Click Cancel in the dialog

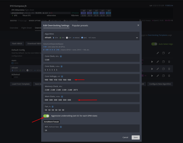(x=125, y=137)
